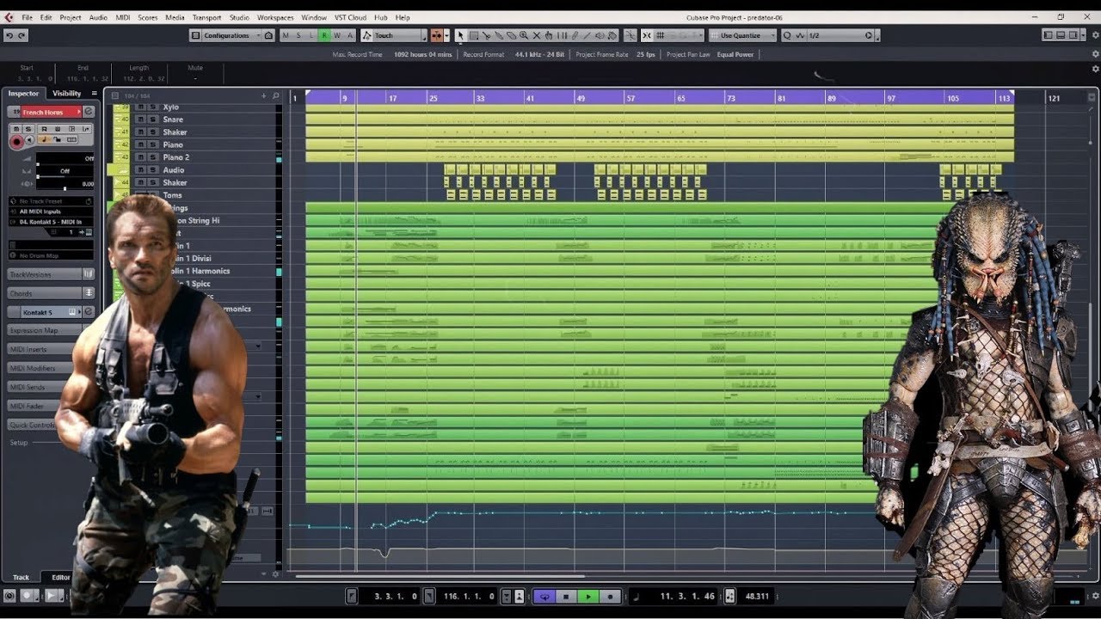The width and height of the screenshot is (1101, 619).
Task: Select the Object Selection arrow tool
Action: [460, 35]
